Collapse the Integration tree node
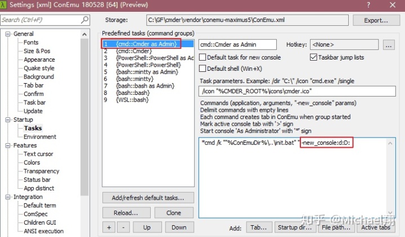This screenshot has height=237, width=405. coord(8,197)
